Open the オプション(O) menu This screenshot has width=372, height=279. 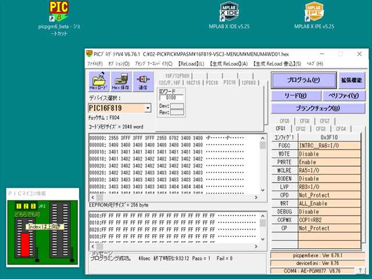[x=119, y=63]
